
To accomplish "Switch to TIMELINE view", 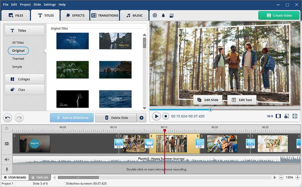I will (40, 177).
